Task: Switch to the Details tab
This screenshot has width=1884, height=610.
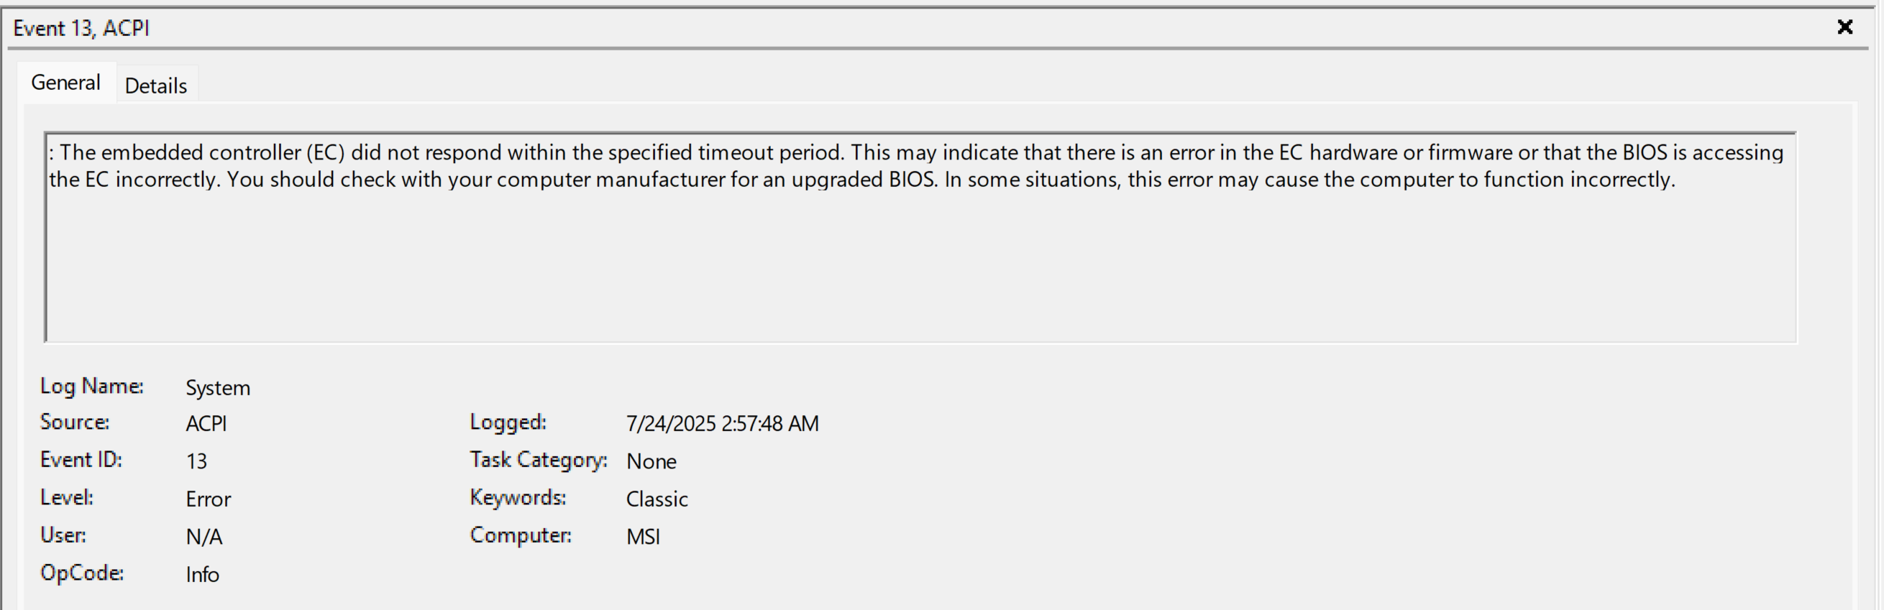Action: click(x=156, y=86)
